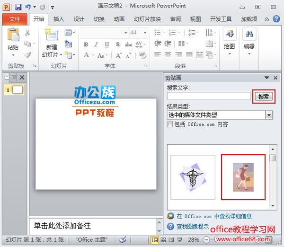Switch to the Design tab

[79, 19]
